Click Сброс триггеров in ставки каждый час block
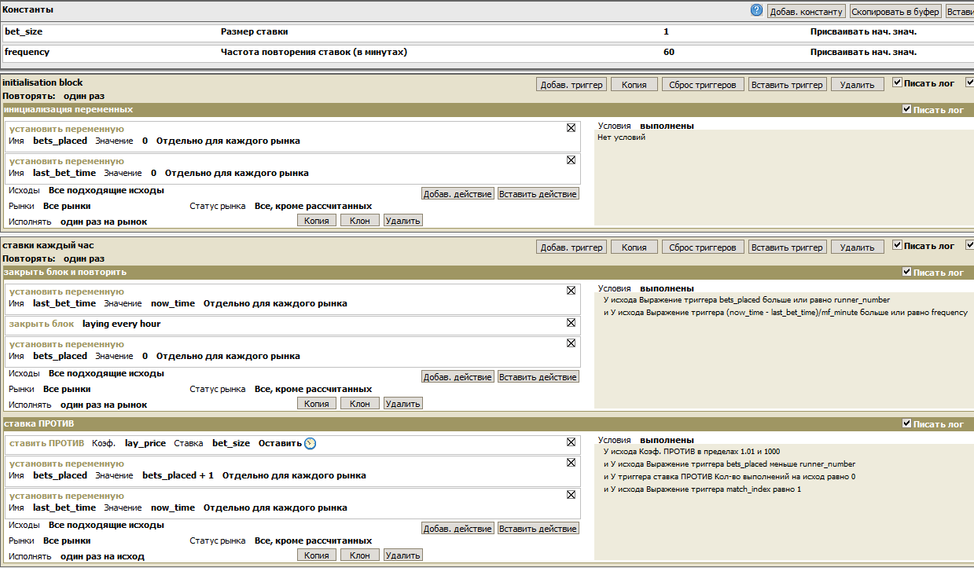This screenshot has width=974, height=568. (x=703, y=247)
